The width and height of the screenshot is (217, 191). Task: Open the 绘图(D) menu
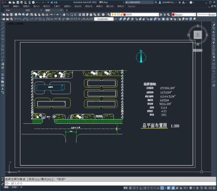click(x=67, y=6)
